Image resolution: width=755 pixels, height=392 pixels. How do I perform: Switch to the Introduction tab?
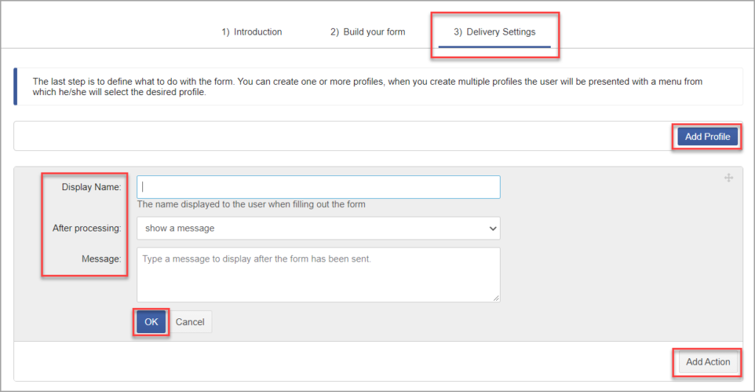252,32
